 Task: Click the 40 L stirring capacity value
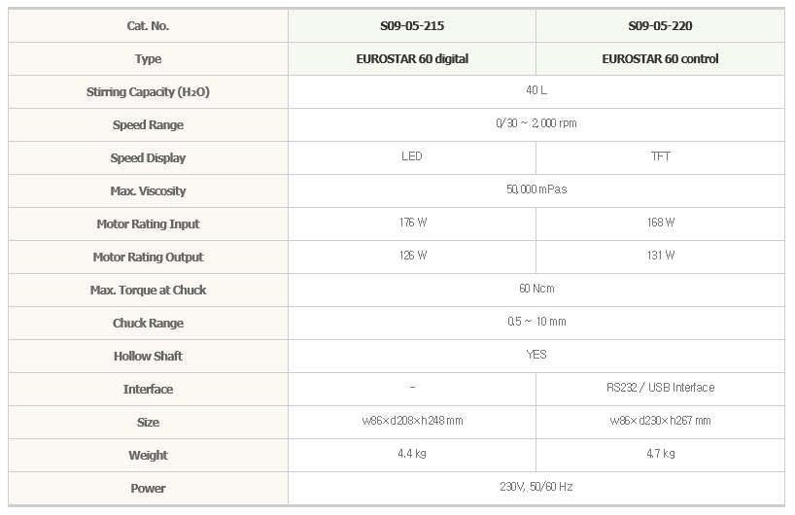click(536, 90)
